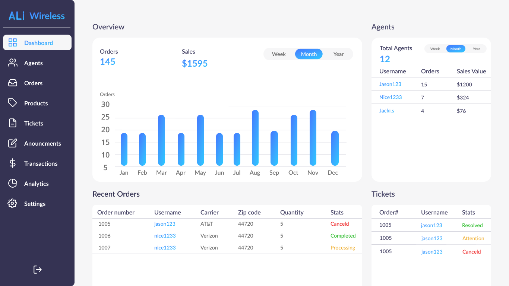Open the Dashboard menu item
Viewport: 509px width, 286px height.
(37, 42)
